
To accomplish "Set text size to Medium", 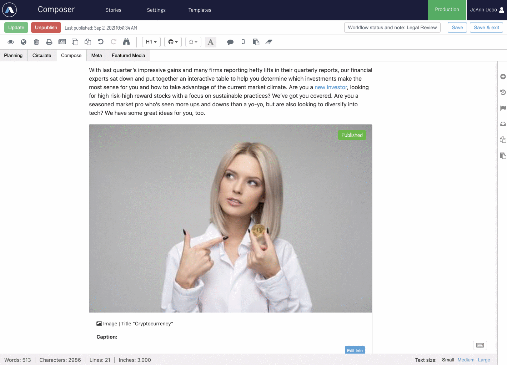I will (466, 360).
